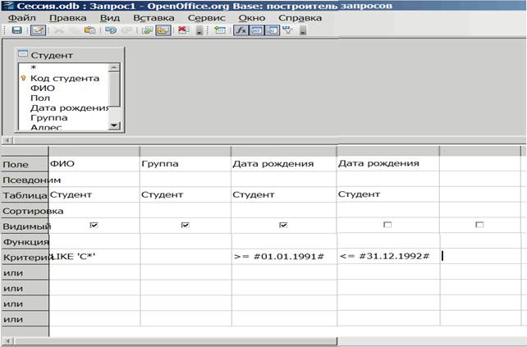Screen dimensions: 527x347
Task: Uncheck Видимый for Группа column
Action: pyautogui.click(x=185, y=225)
